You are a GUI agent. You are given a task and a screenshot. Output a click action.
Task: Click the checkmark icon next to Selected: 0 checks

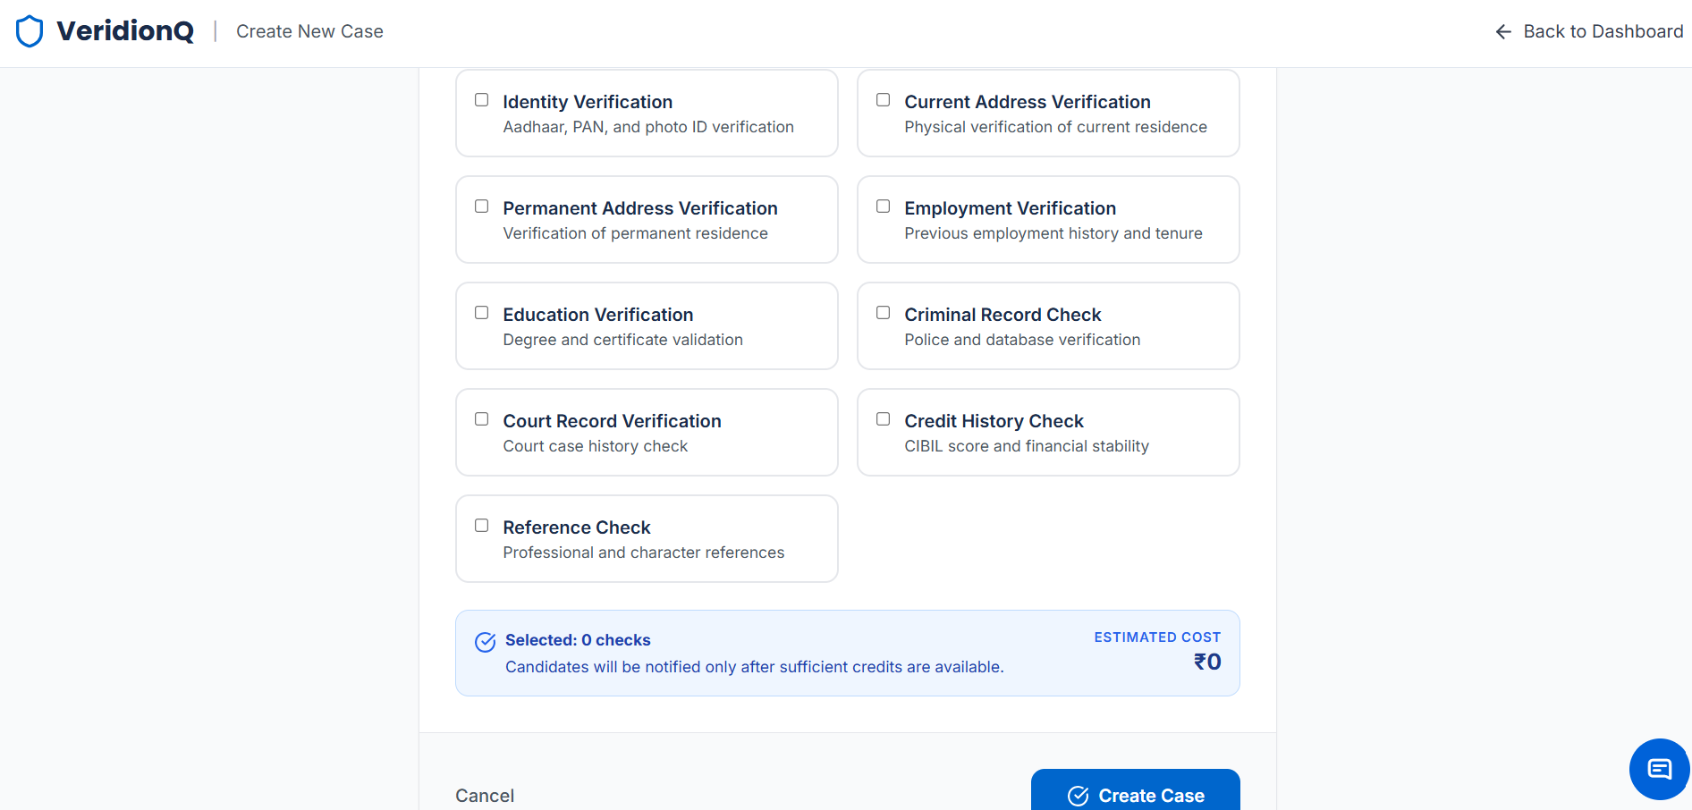(486, 642)
